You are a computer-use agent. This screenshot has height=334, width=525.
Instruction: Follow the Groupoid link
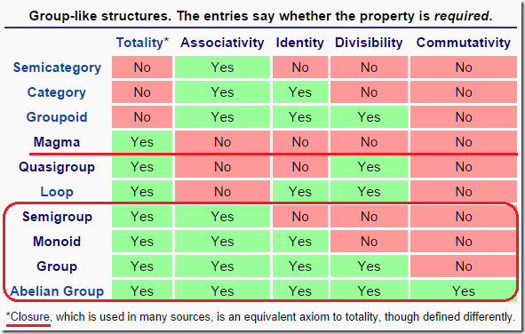57,117
